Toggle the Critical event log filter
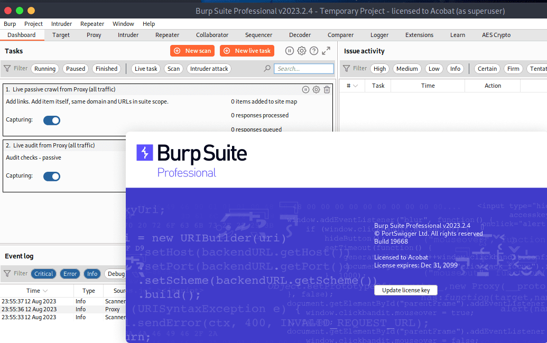This screenshot has width=547, height=343. (x=44, y=274)
